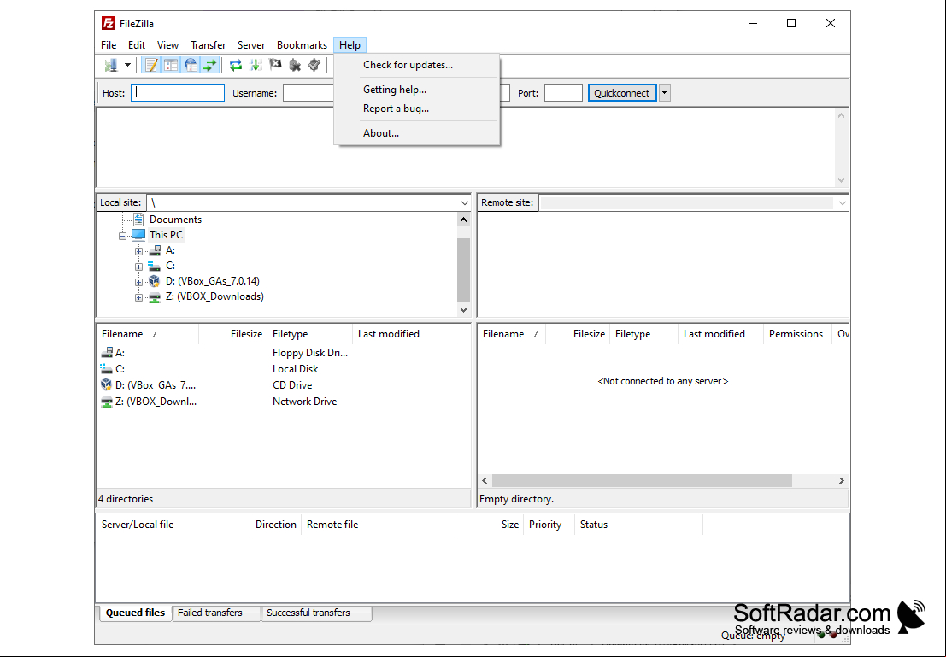
Task: Click the refresh file lists icon
Action: (x=236, y=65)
